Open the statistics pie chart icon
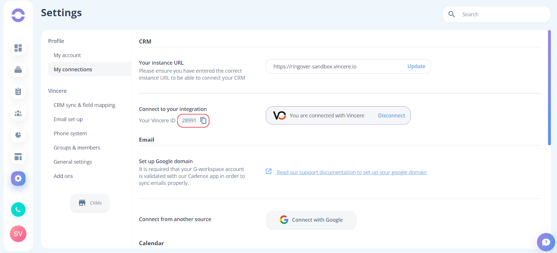 click(18, 135)
